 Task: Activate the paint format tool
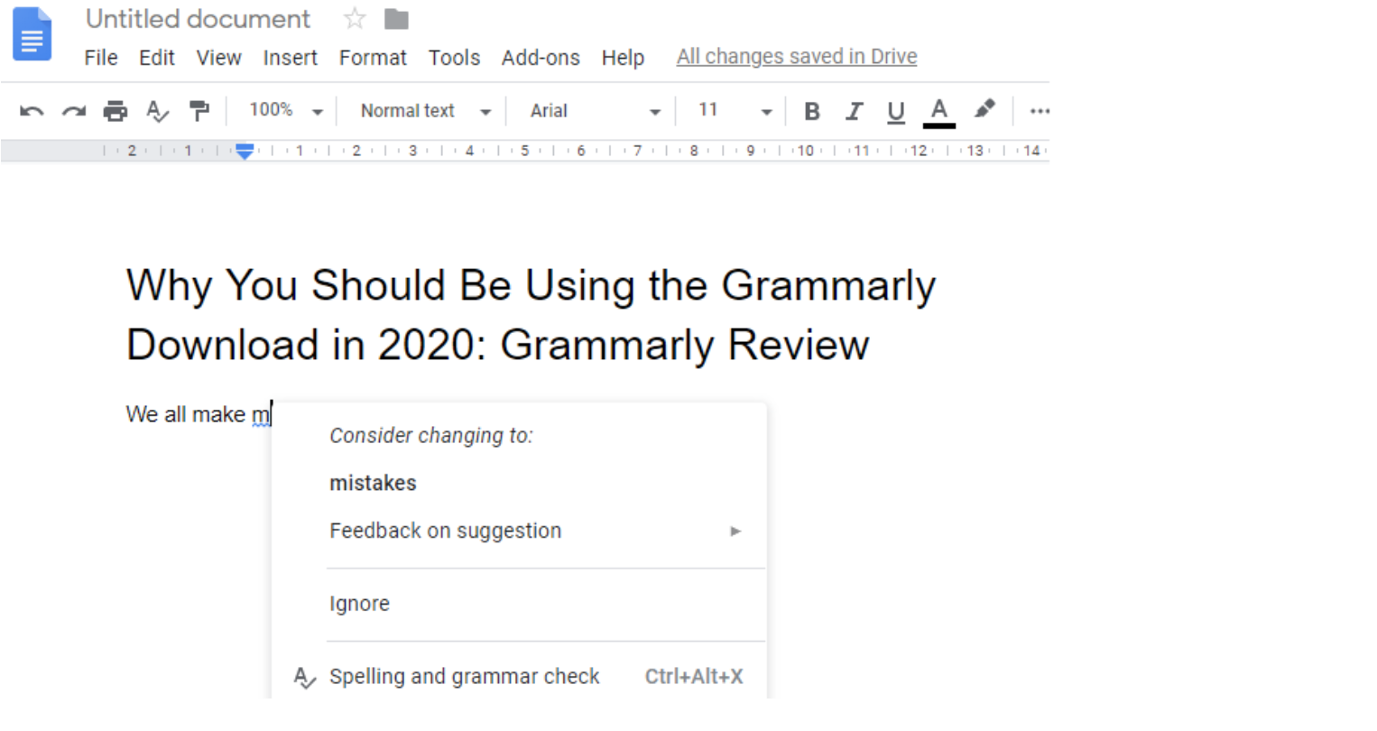coord(199,111)
